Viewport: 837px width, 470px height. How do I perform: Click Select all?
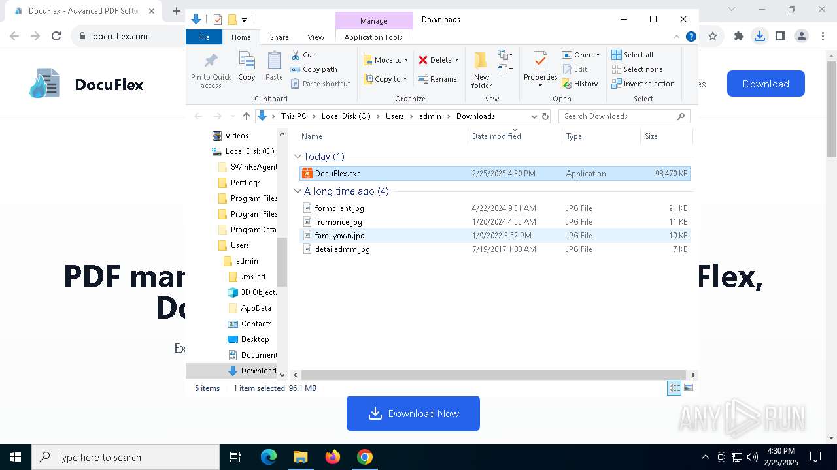tap(632, 55)
